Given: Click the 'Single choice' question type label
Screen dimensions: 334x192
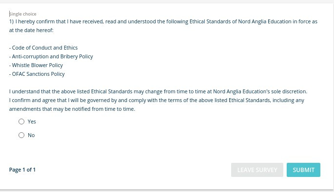Looking at the screenshot, I should (23, 14).
